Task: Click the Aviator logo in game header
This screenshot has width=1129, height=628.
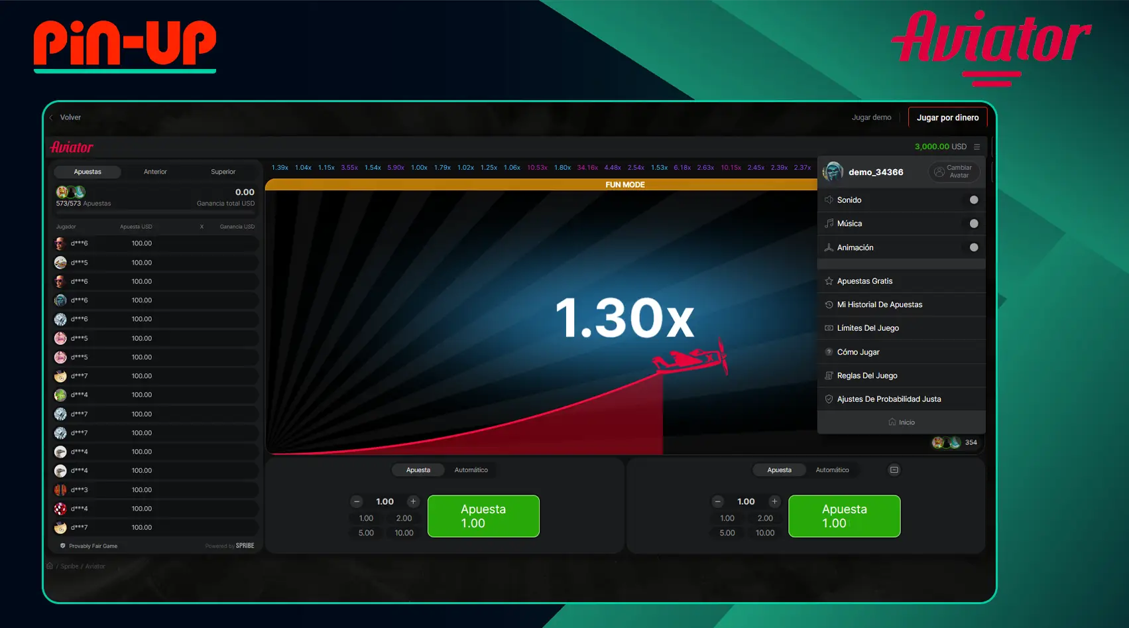Action: (x=72, y=147)
